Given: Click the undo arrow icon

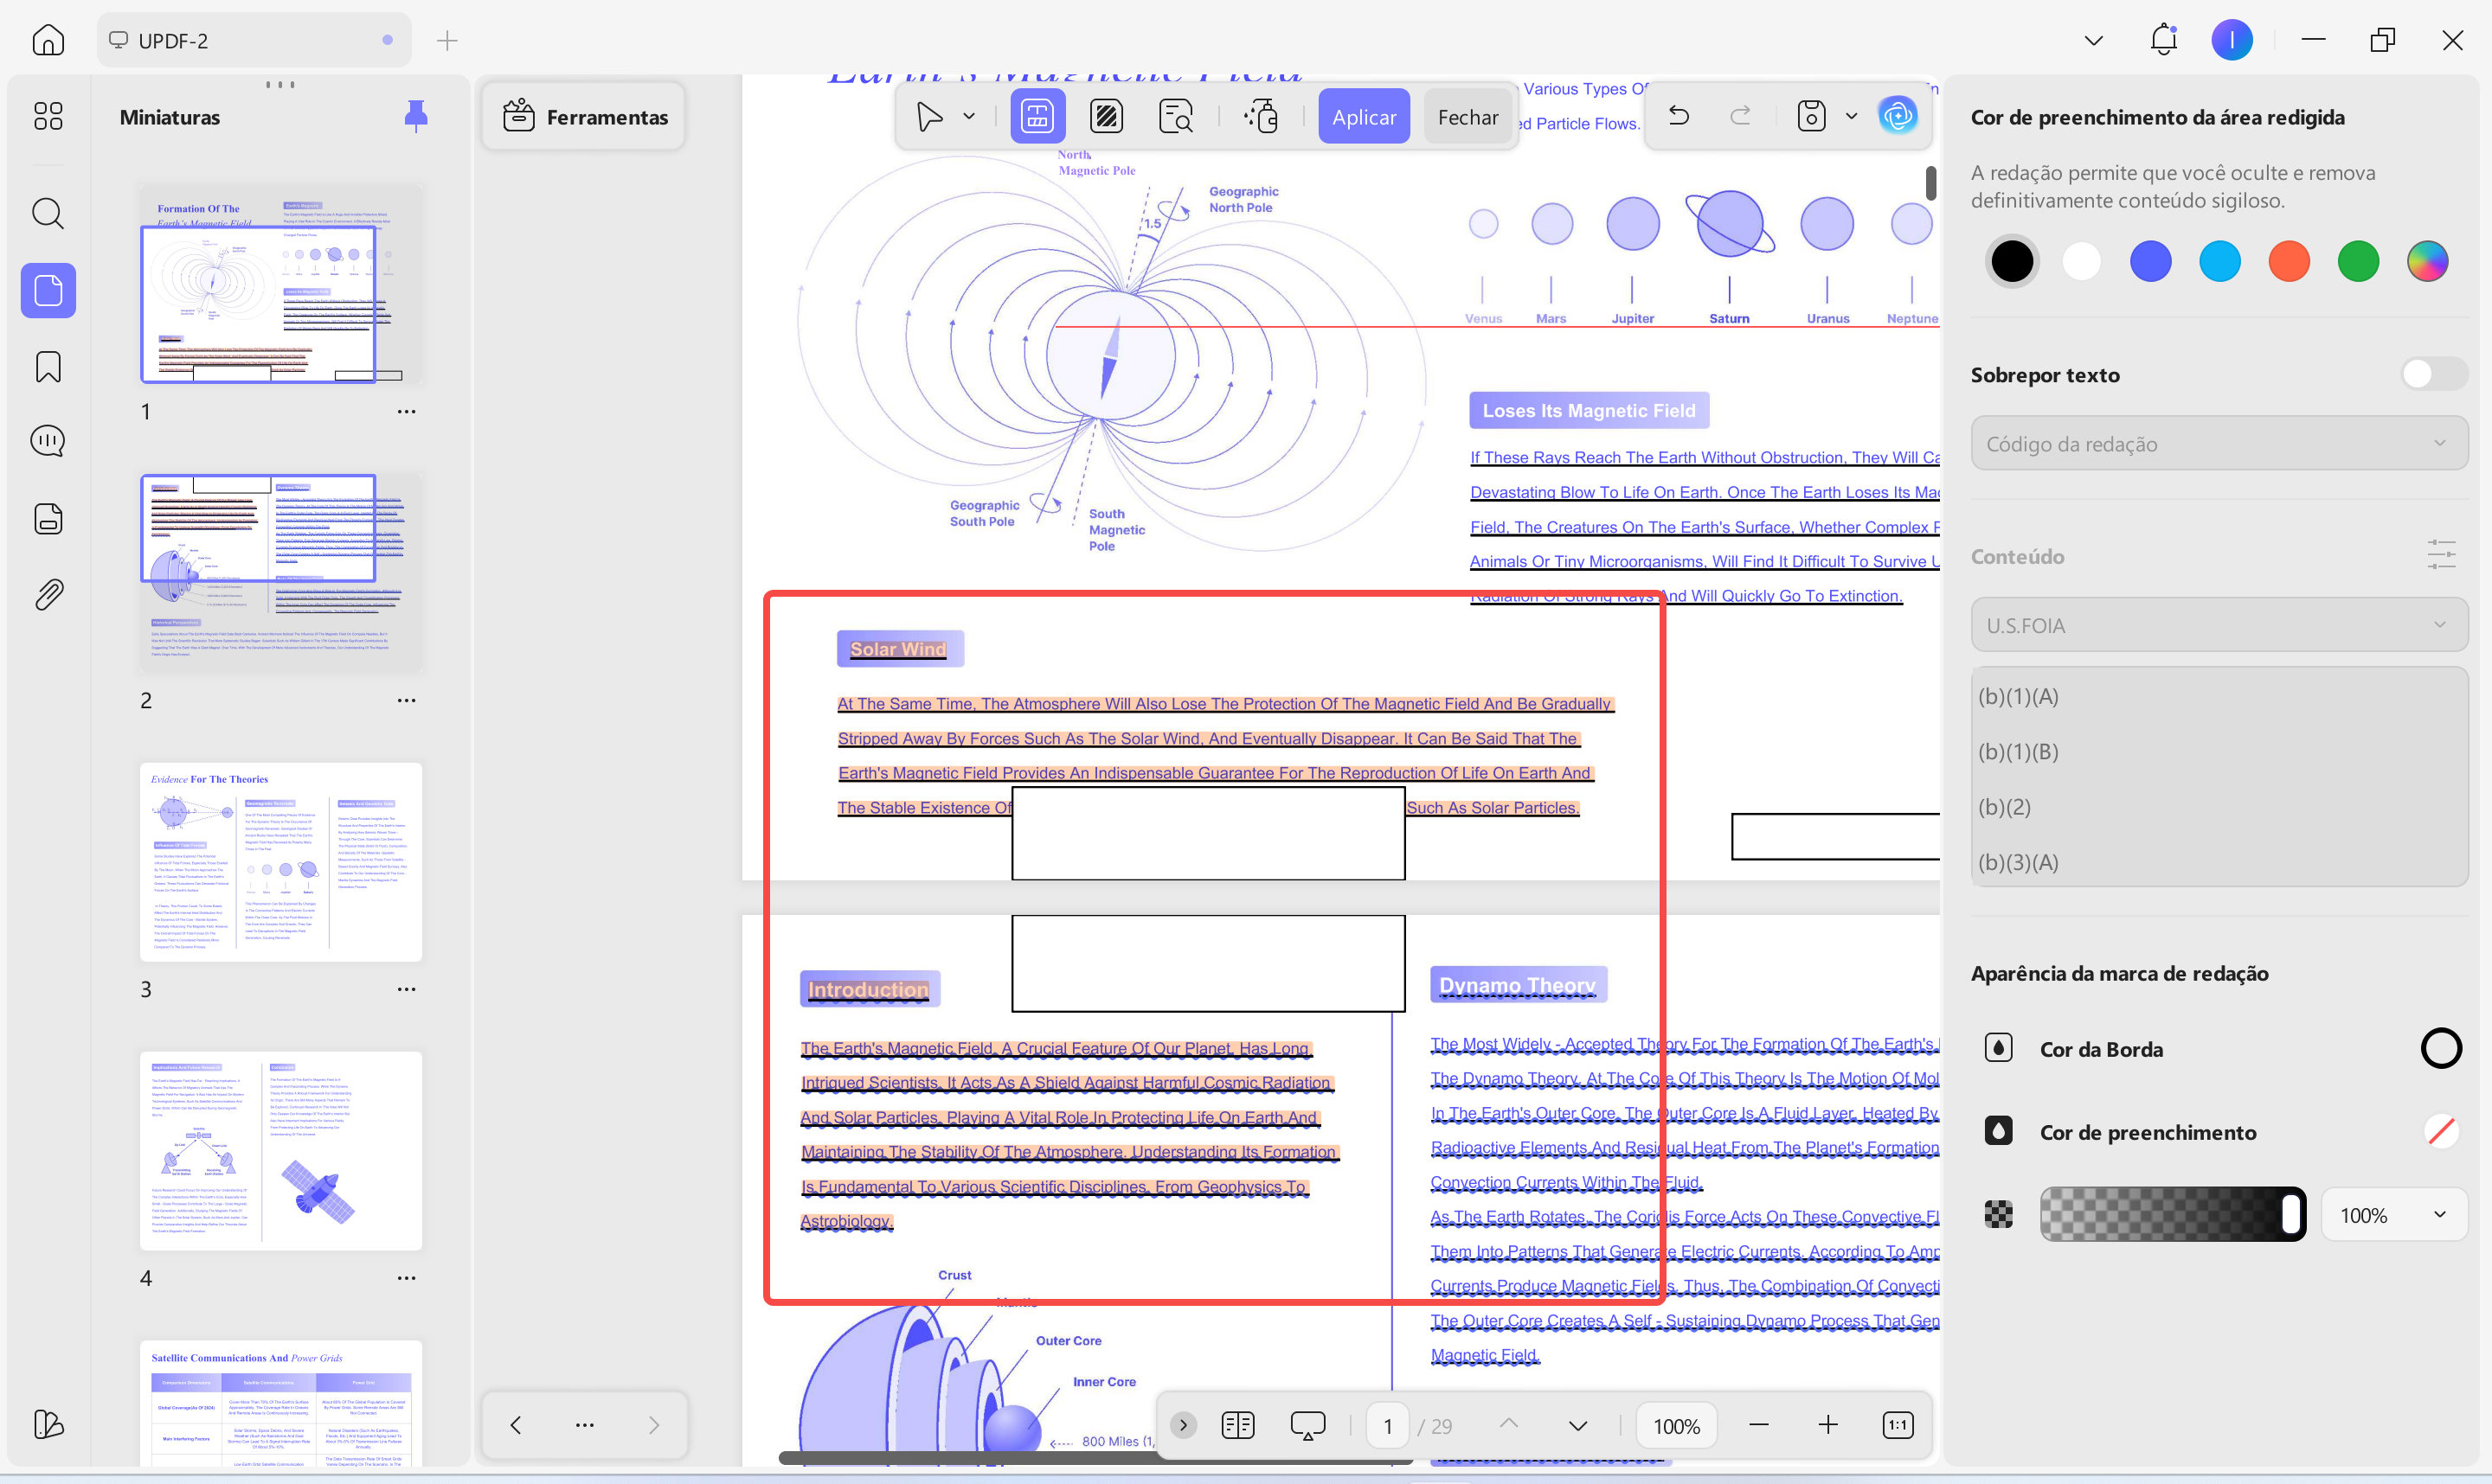Looking at the screenshot, I should [1679, 116].
